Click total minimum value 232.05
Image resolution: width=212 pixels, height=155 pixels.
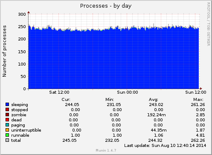click(112, 141)
